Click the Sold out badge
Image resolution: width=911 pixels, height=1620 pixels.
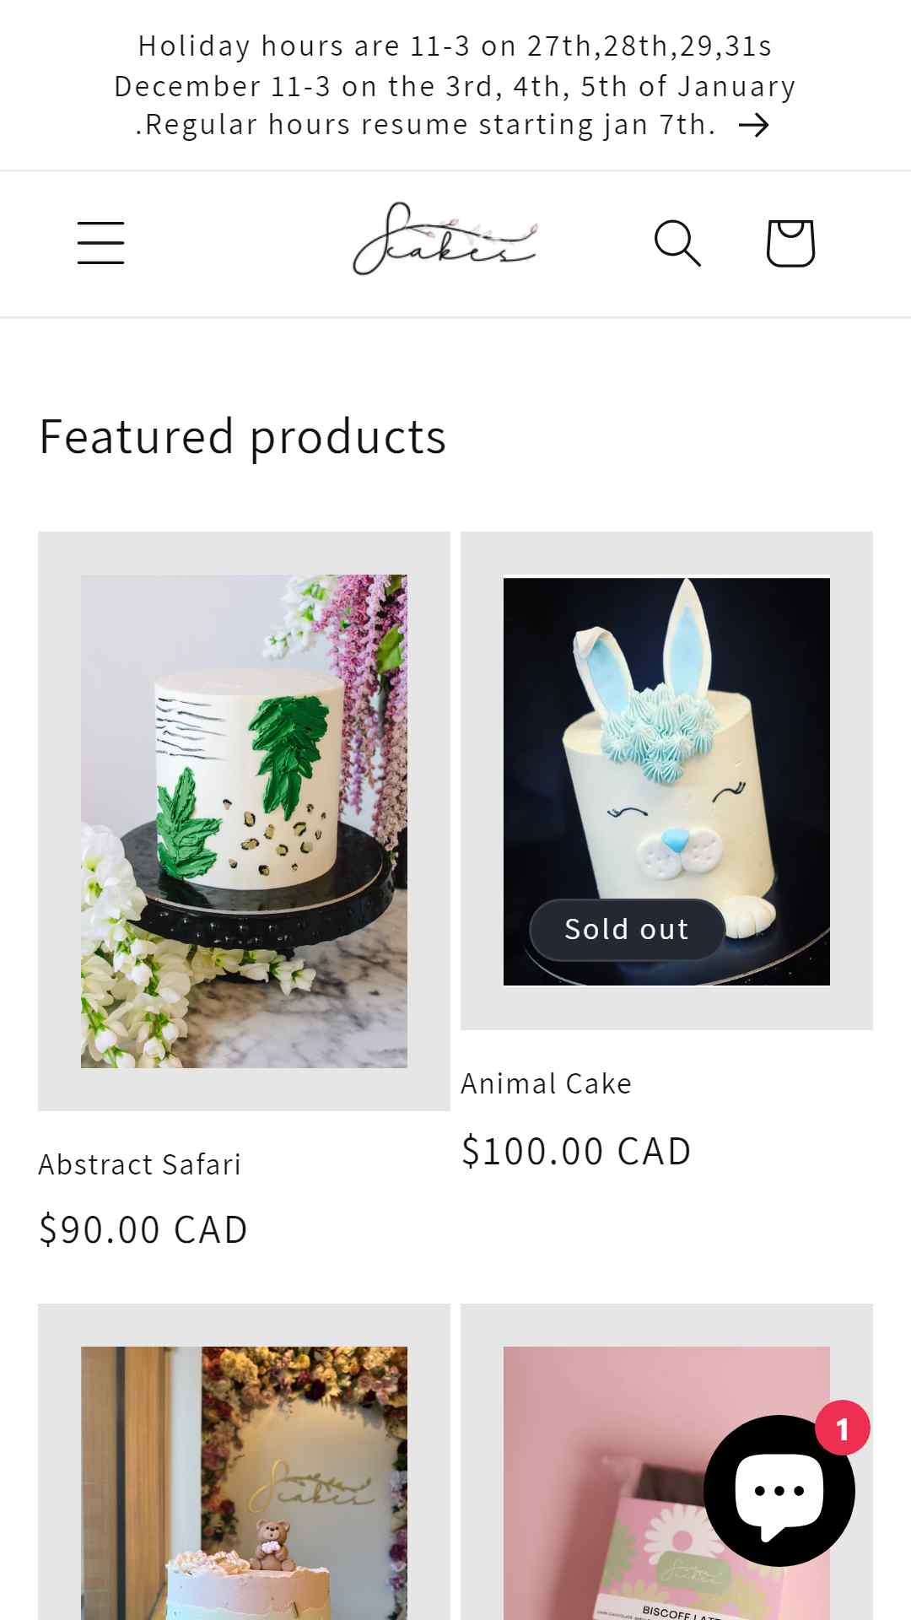pyautogui.click(x=627, y=929)
